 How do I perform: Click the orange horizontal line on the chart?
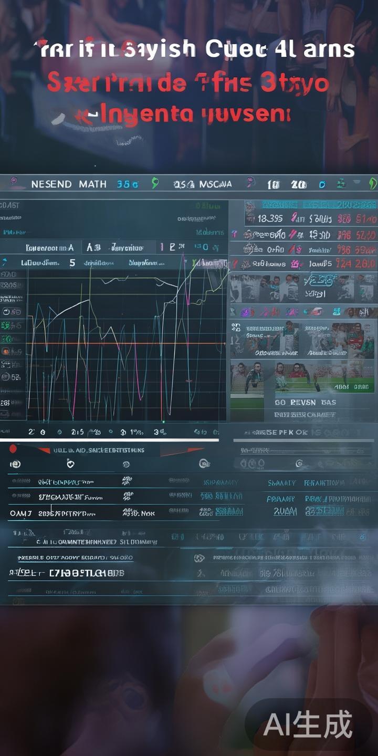click(126, 344)
